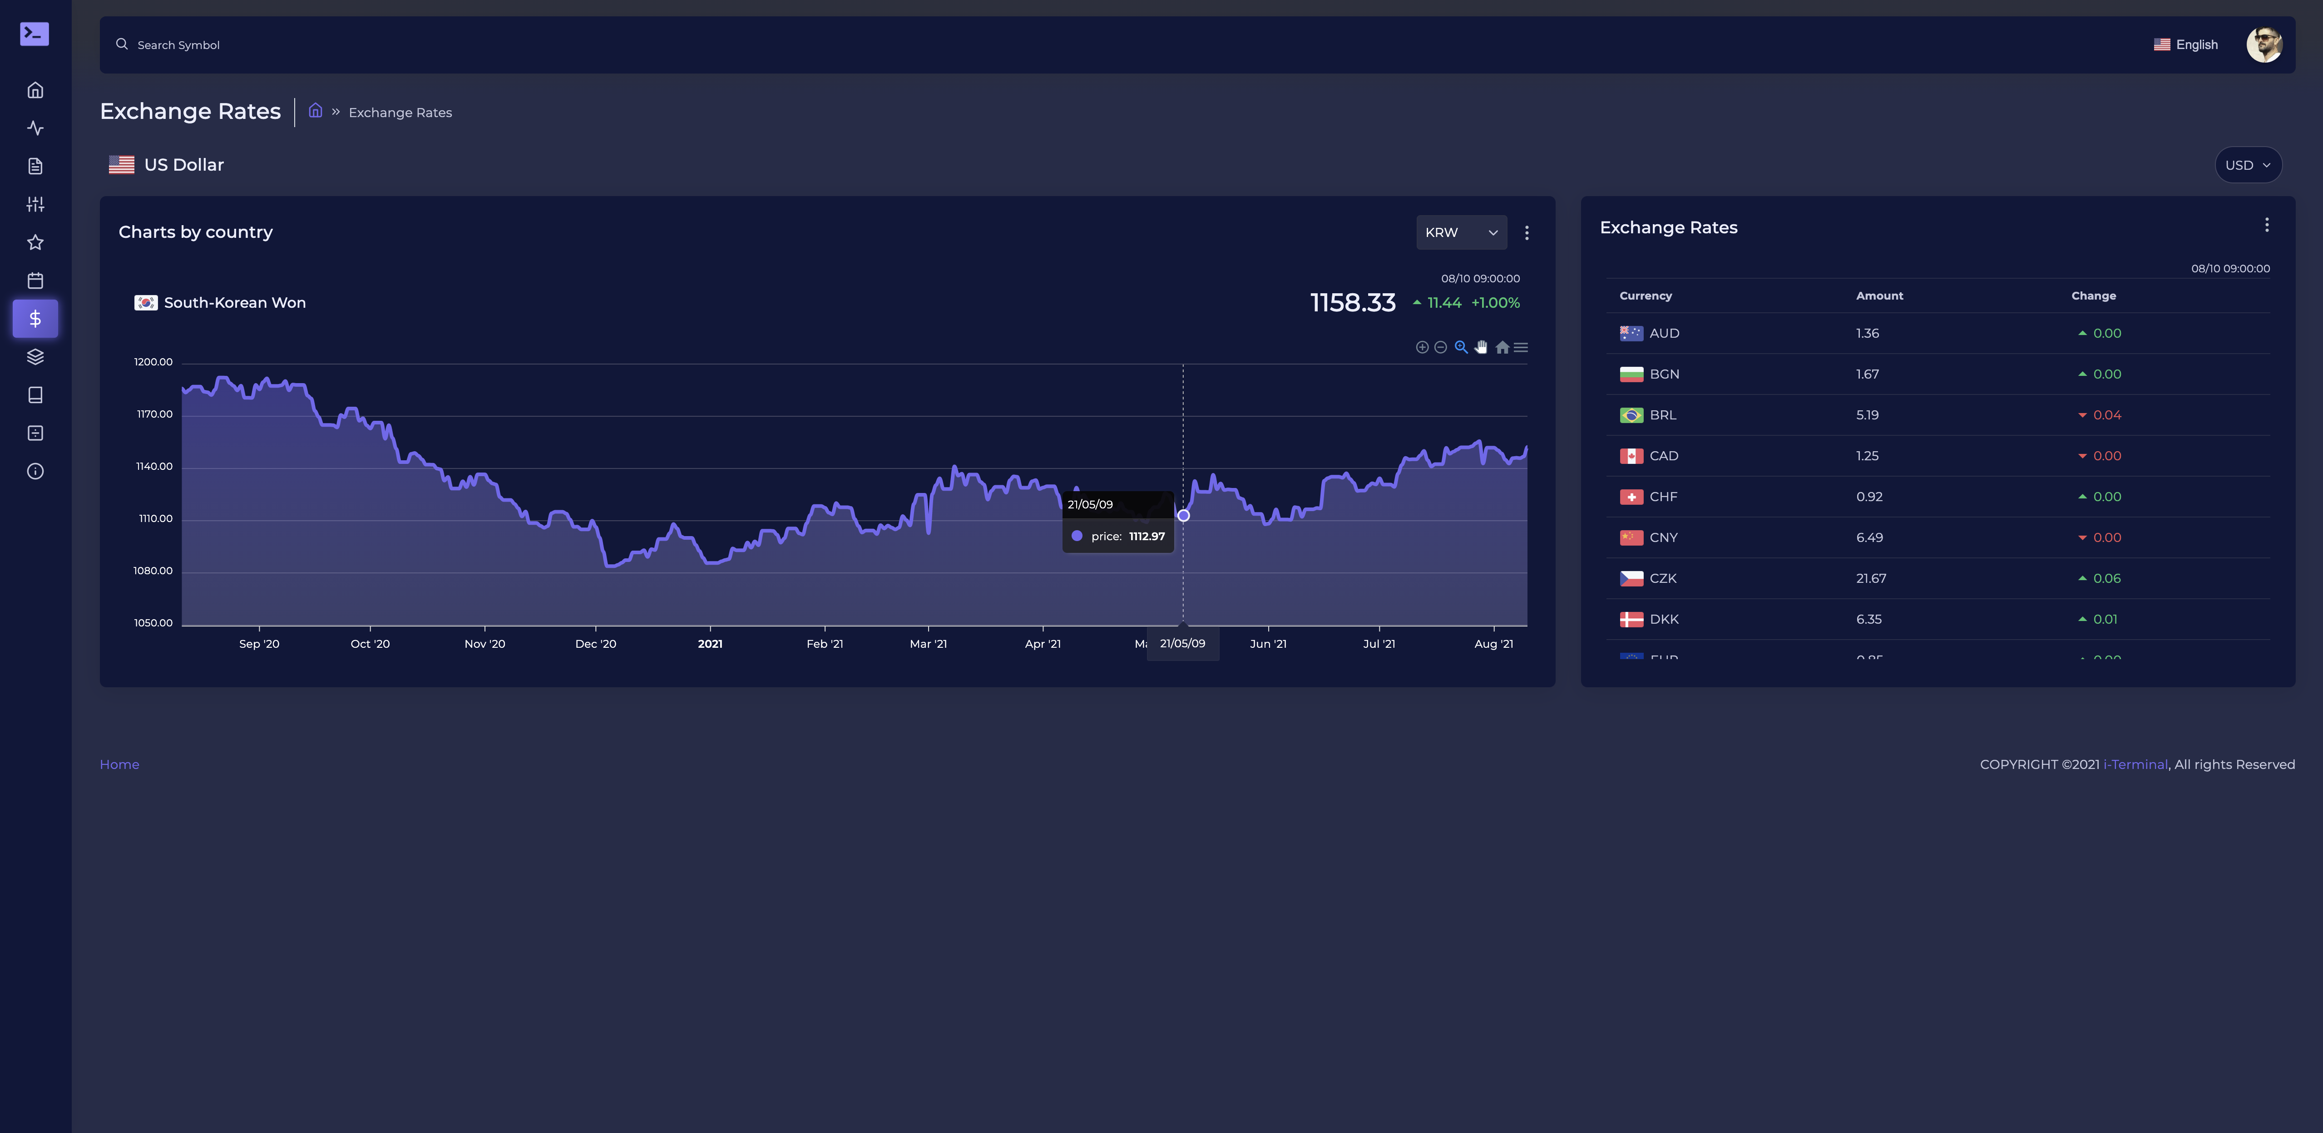2323x1133 pixels.
Task: Open the sidebar info circle icon
Action: (x=35, y=472)
